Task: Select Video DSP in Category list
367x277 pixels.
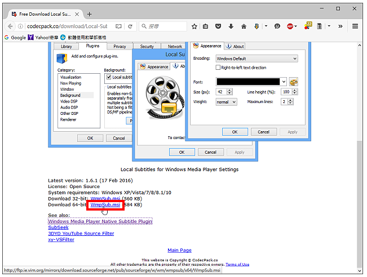Action: coord(69,101)
